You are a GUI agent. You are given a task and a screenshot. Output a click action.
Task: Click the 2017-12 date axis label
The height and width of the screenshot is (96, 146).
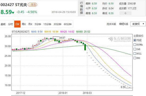point(21,93)
